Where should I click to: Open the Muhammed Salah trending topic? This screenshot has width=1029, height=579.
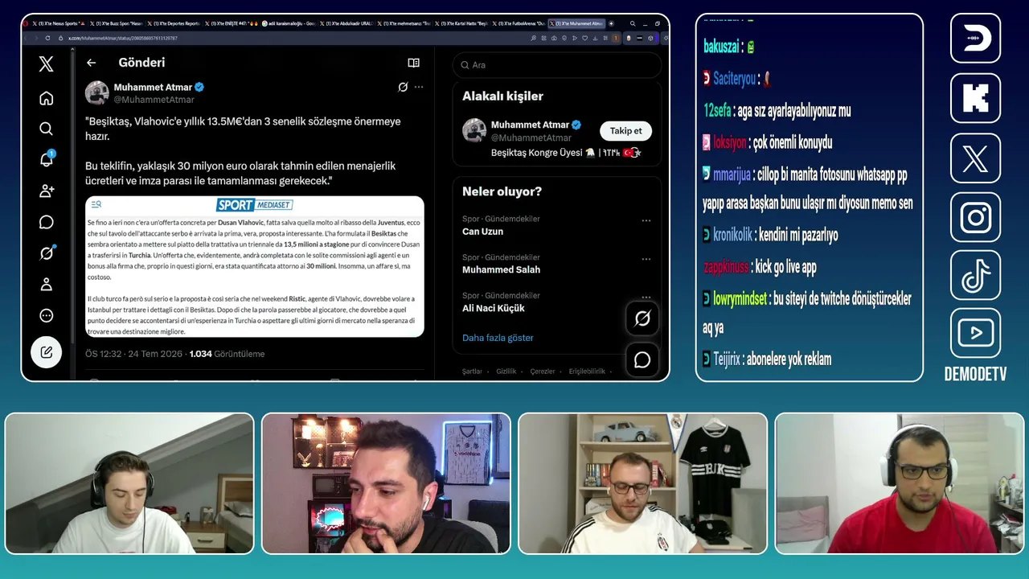501,269
